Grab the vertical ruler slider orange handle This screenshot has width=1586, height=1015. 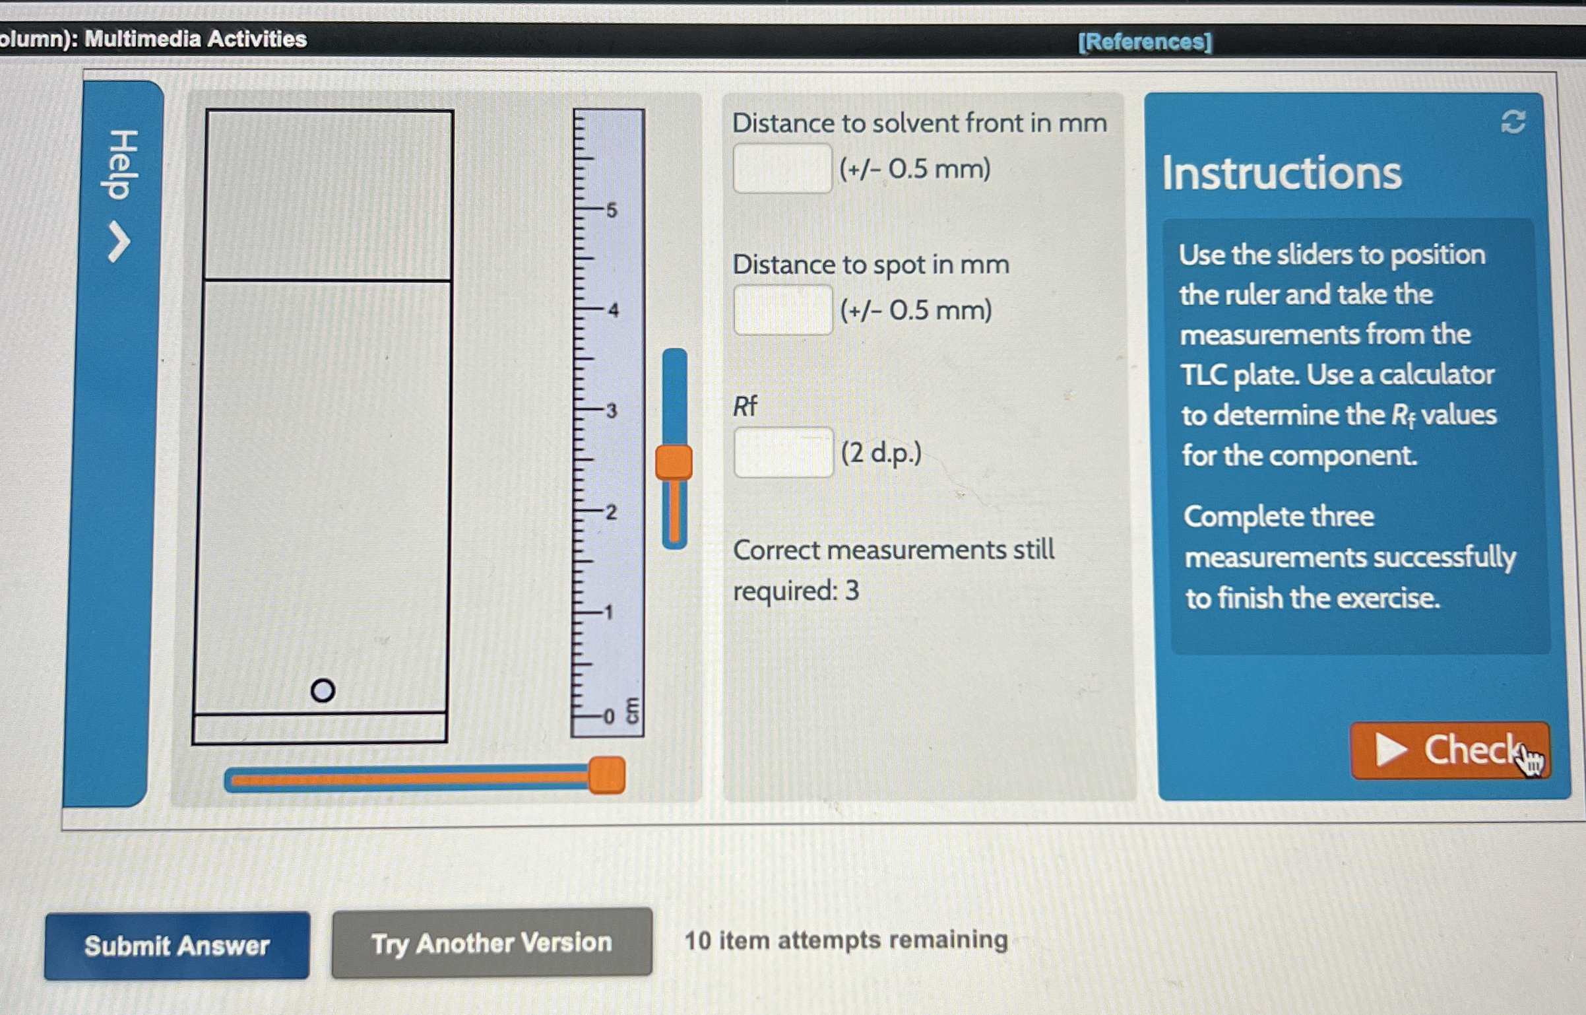[x=674, y=462]
